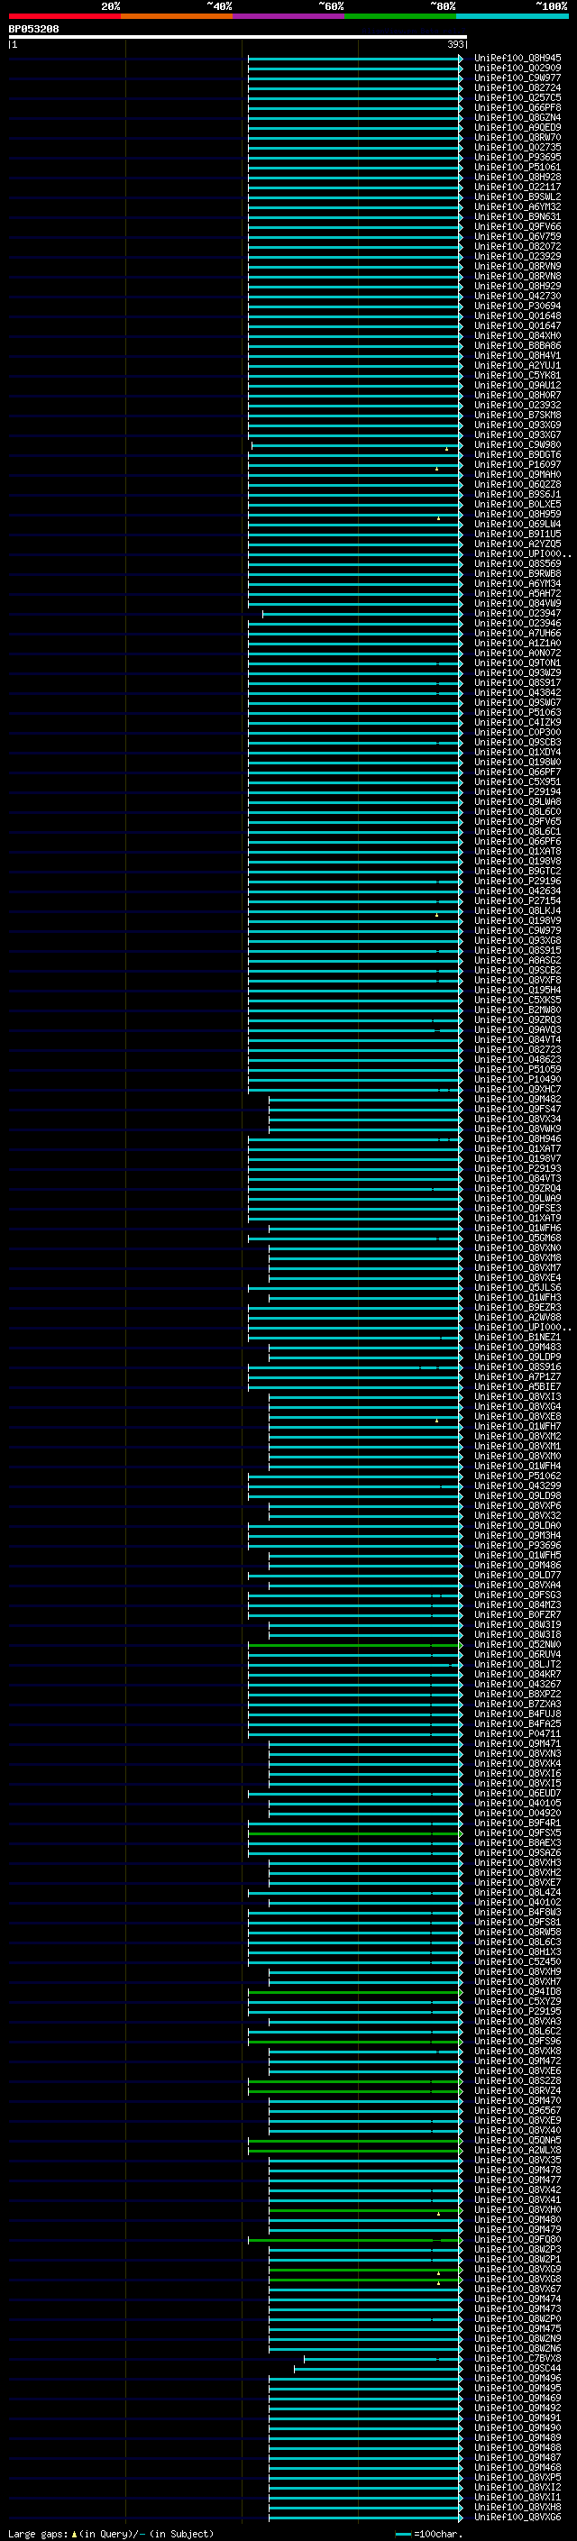Select label UniRef100_Q8H928
This screenshot has width=577, height=2541.
517,177
